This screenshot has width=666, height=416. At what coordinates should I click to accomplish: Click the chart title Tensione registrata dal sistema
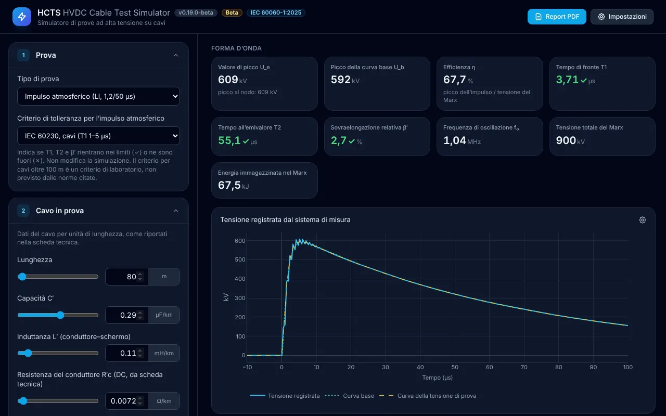click(x=285, y=220)
